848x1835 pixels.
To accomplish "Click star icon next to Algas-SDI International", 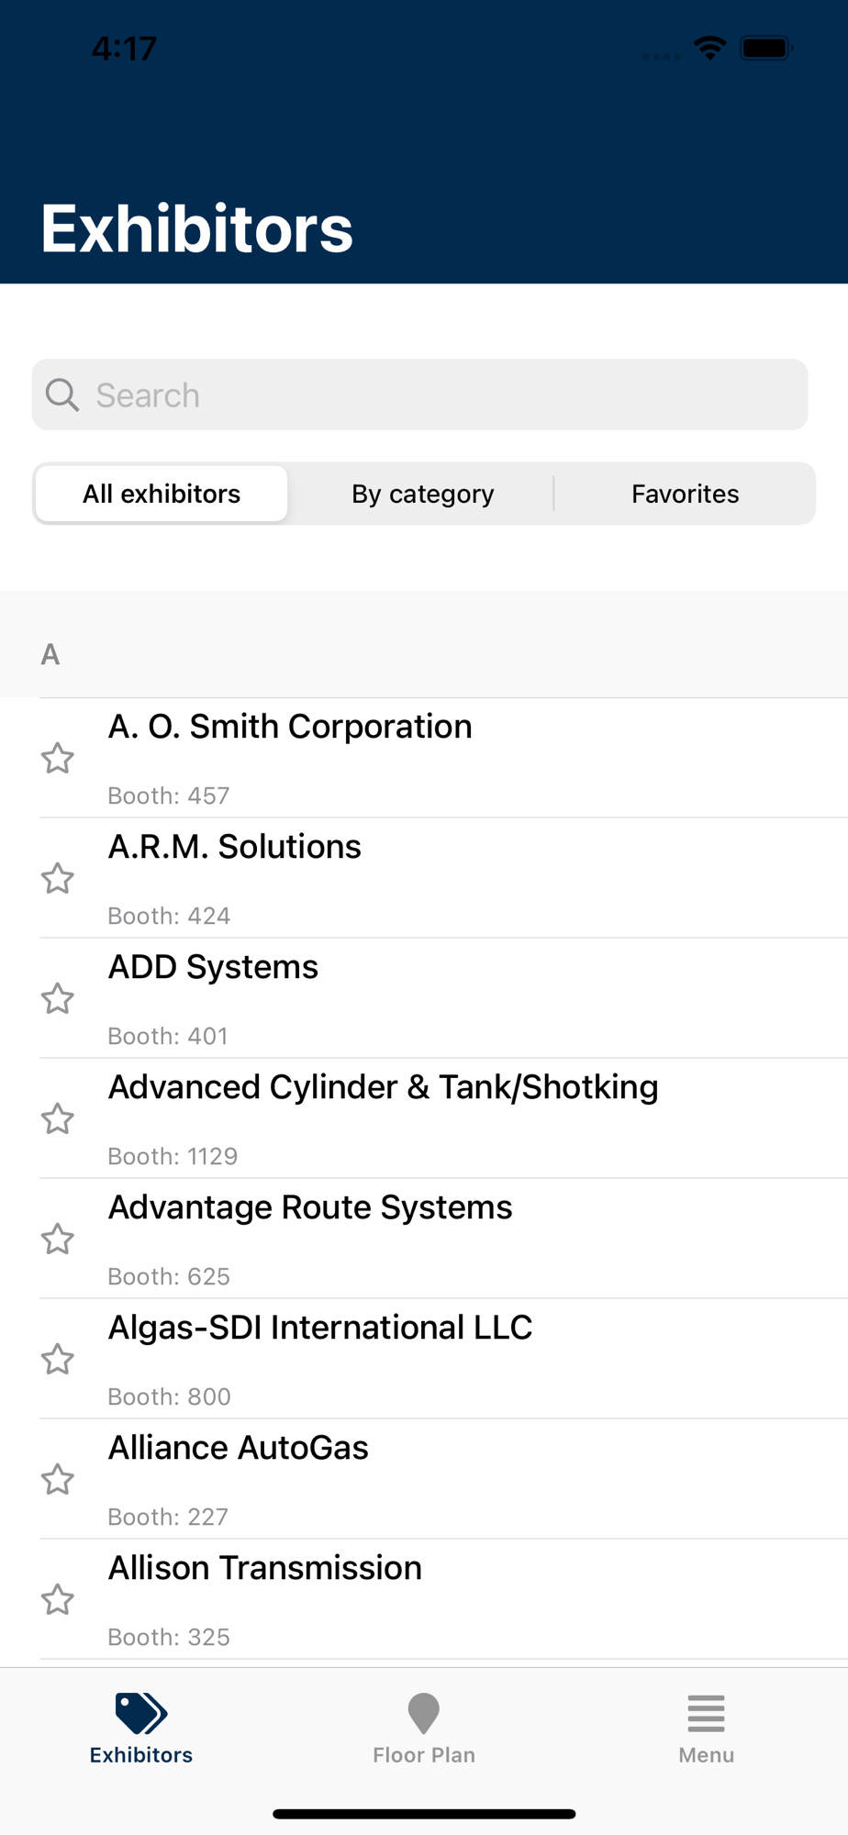I will click(x=58, y=1359).
